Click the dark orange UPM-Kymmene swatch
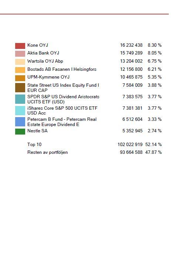This screenshot has height=255, width=171. (20, 78)
